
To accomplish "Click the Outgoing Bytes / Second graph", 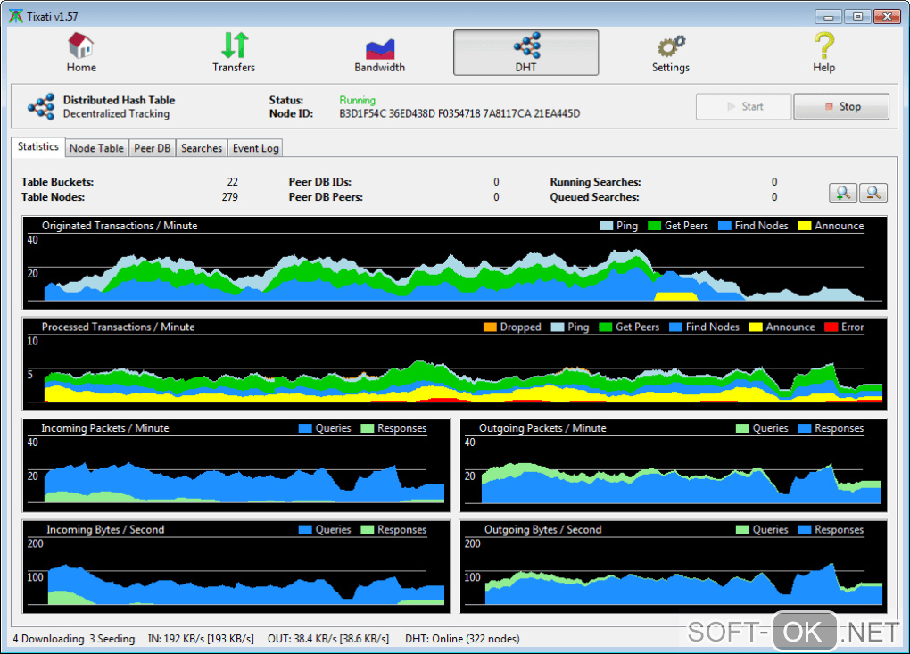I will [x=674, y=567].
